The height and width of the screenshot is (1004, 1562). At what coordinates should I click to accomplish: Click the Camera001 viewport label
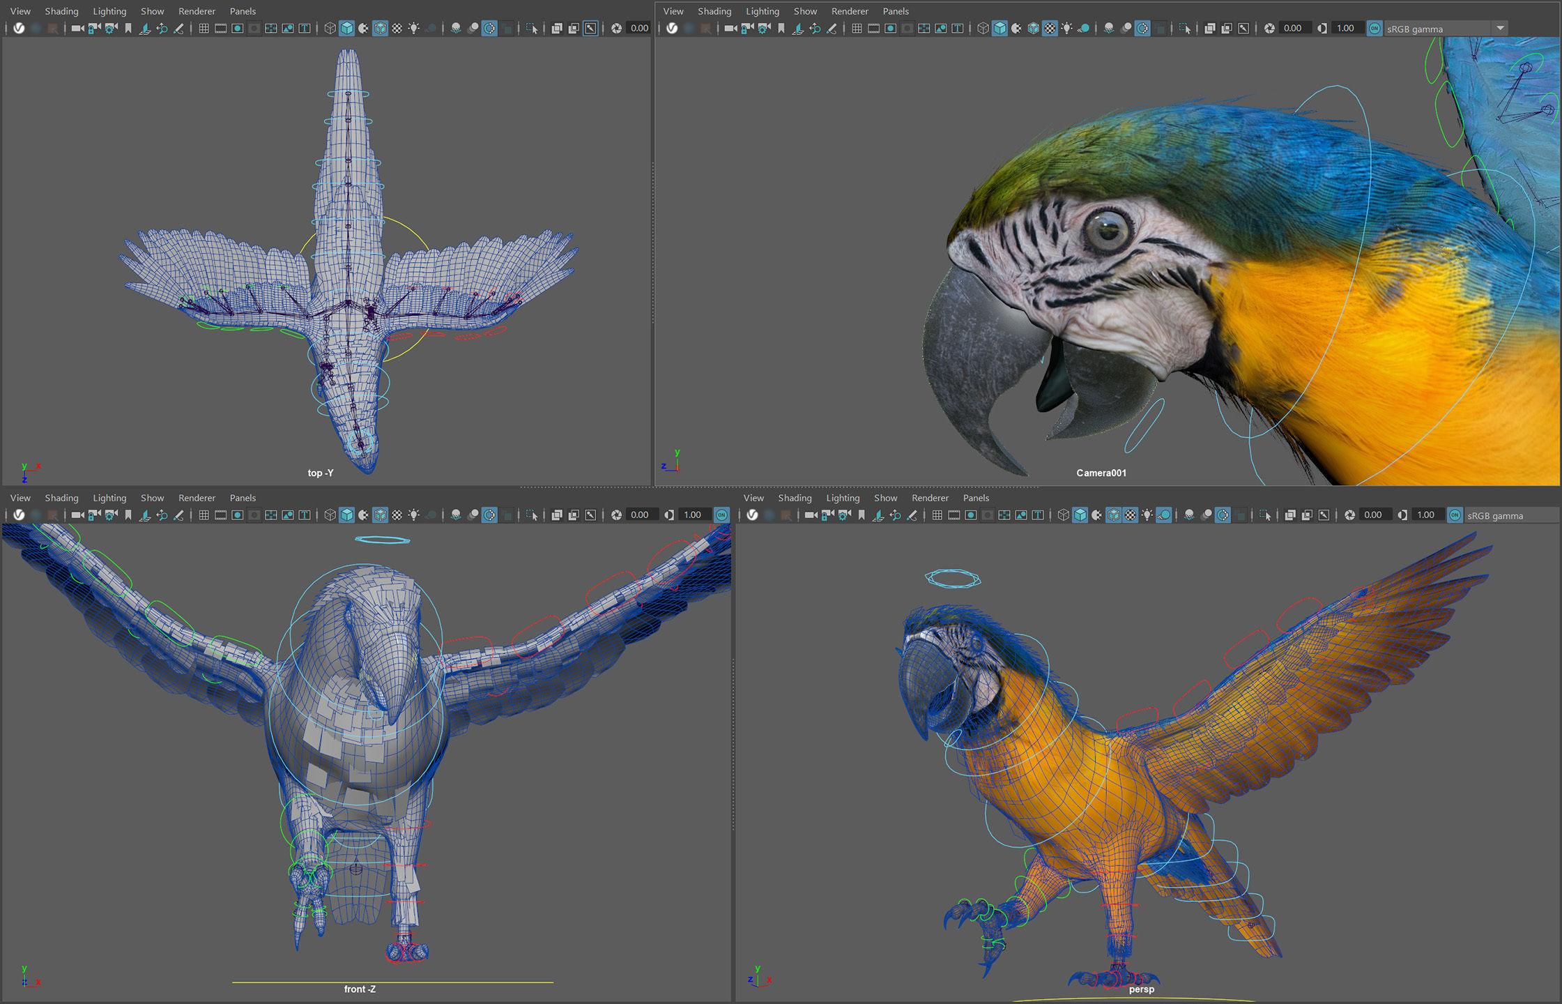[1101, 473]
